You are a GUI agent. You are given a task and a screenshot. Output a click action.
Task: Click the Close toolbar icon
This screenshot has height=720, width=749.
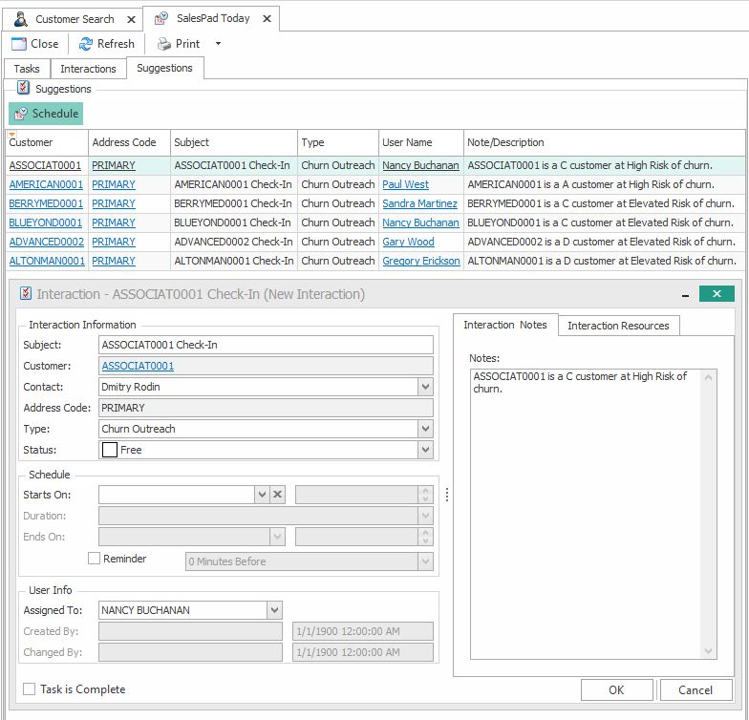click(19, 44)
